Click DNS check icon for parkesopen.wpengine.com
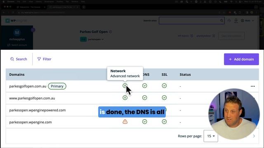The image size is (264, 148). point(144,122)
